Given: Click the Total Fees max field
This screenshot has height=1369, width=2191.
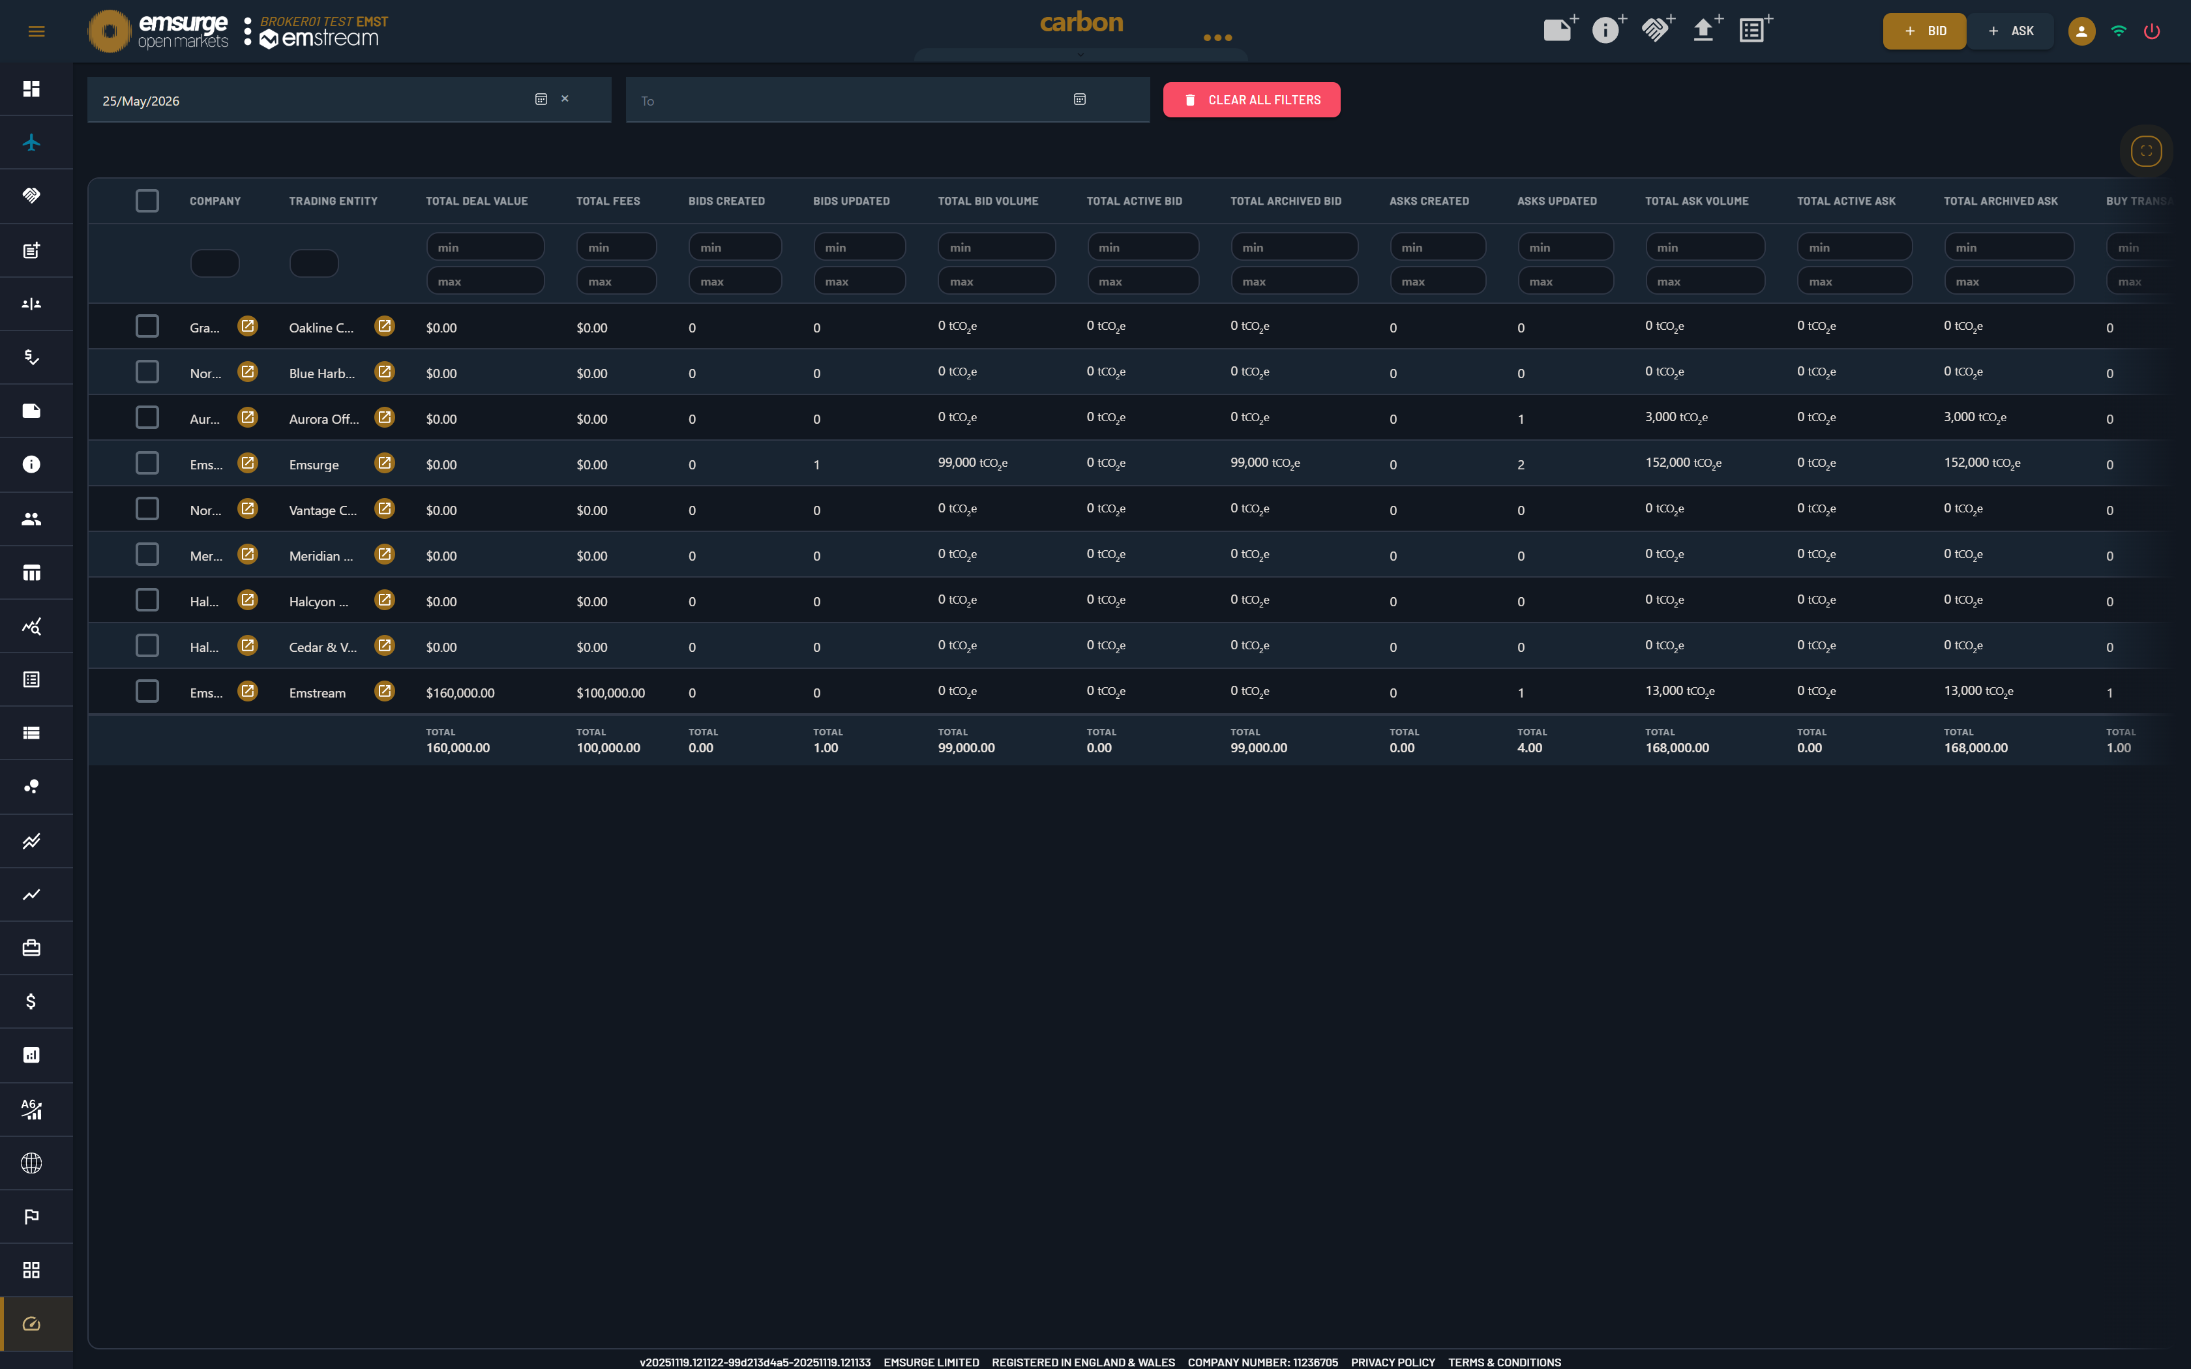Looking at the screenshot, I should pyautogui.click(x=617, y=282).
